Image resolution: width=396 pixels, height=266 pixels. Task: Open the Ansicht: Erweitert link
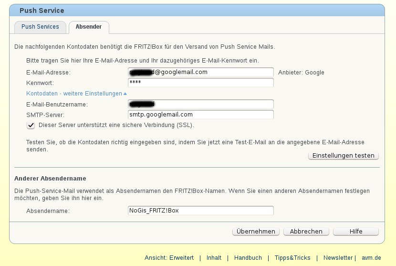[x=169, y=258]
